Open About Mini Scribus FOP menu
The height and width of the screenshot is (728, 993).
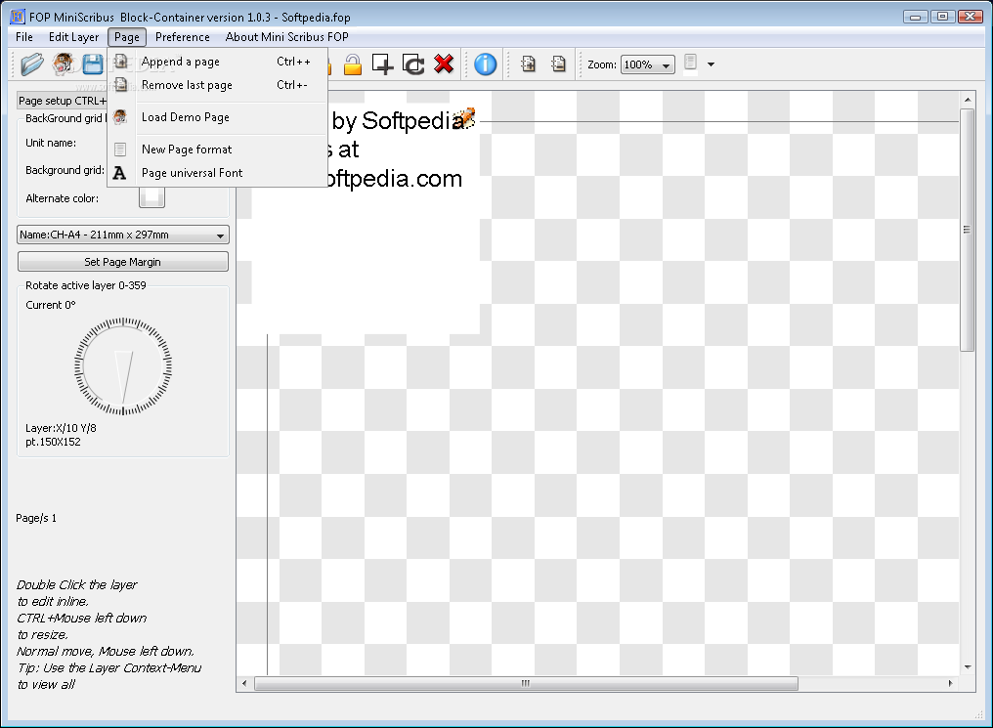[287, 37]
